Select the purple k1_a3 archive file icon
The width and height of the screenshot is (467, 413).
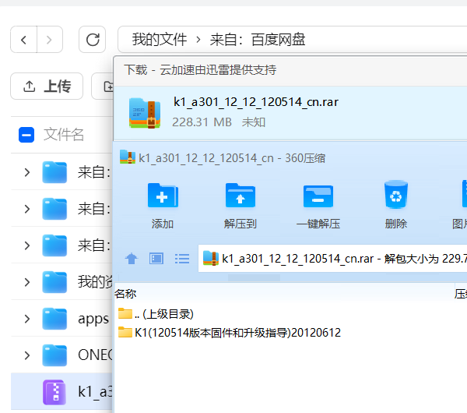pos(54,392)
